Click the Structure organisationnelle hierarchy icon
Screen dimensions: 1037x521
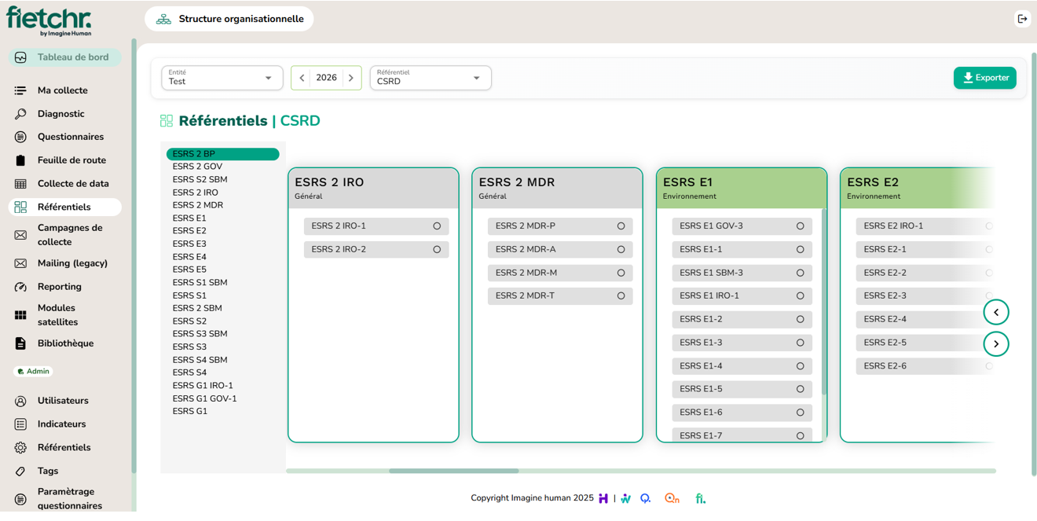[163, 19]
